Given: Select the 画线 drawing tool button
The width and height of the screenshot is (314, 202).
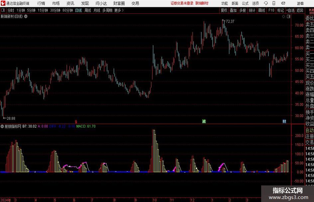Looking at the screenshot, I should pos(262,10).
